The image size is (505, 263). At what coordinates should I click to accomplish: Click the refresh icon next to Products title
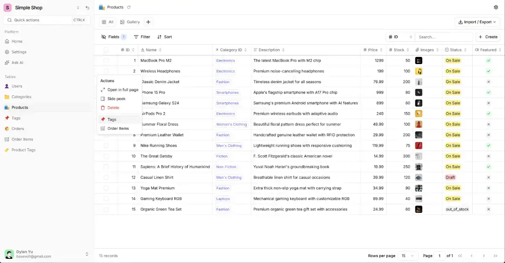point(129,7)
